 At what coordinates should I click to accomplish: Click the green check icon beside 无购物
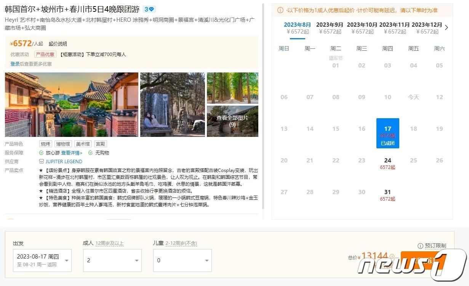click(91, 153)
